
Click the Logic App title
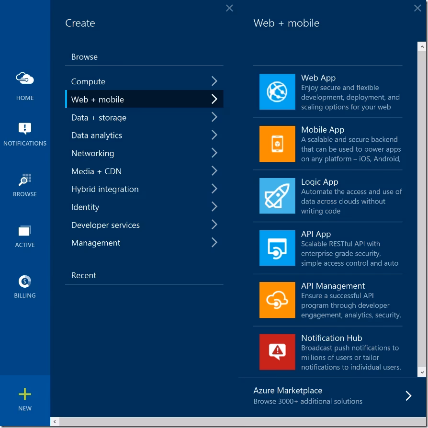pyautogui.click(x=320, y=182)
